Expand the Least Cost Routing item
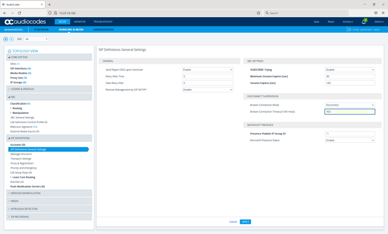This screenshot has width=388, height=234. coord(11,177)
